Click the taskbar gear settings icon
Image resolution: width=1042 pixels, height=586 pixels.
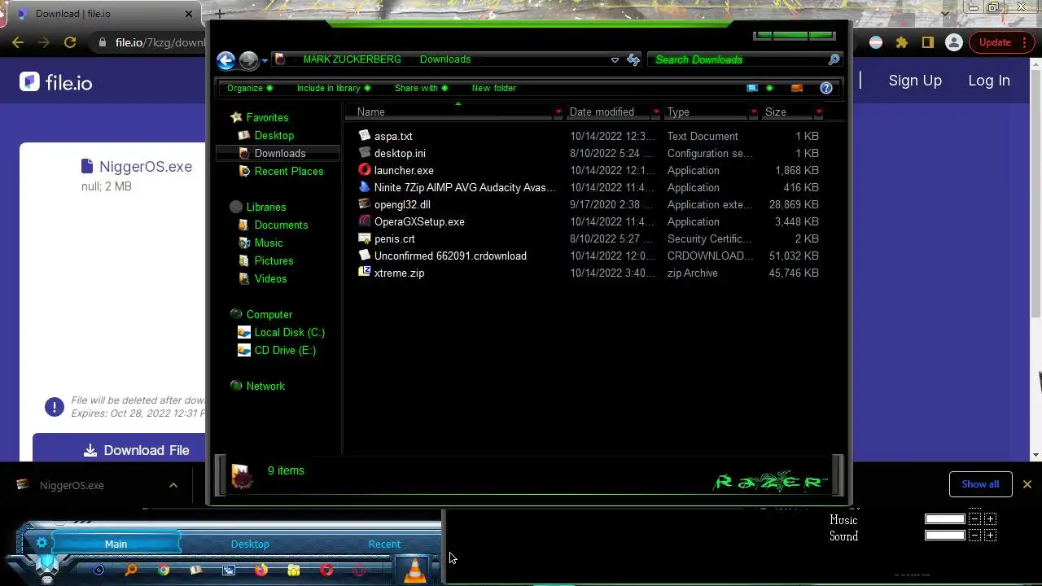[x=42, y=543]
